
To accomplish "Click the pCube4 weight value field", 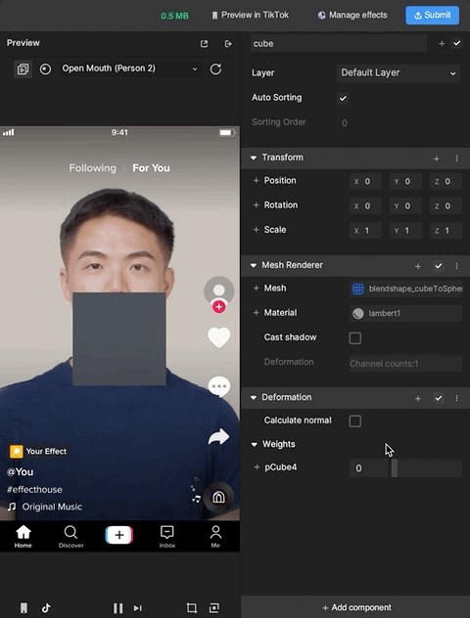I will pos(369,468).
